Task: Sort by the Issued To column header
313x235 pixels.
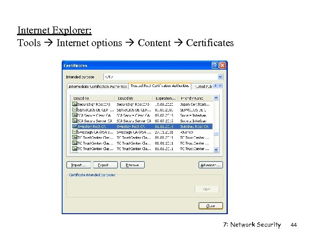Action: (x=93, y=98)
